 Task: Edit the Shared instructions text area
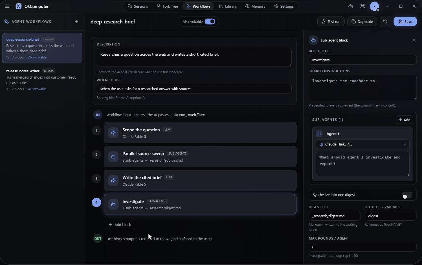tap(362, 87)
